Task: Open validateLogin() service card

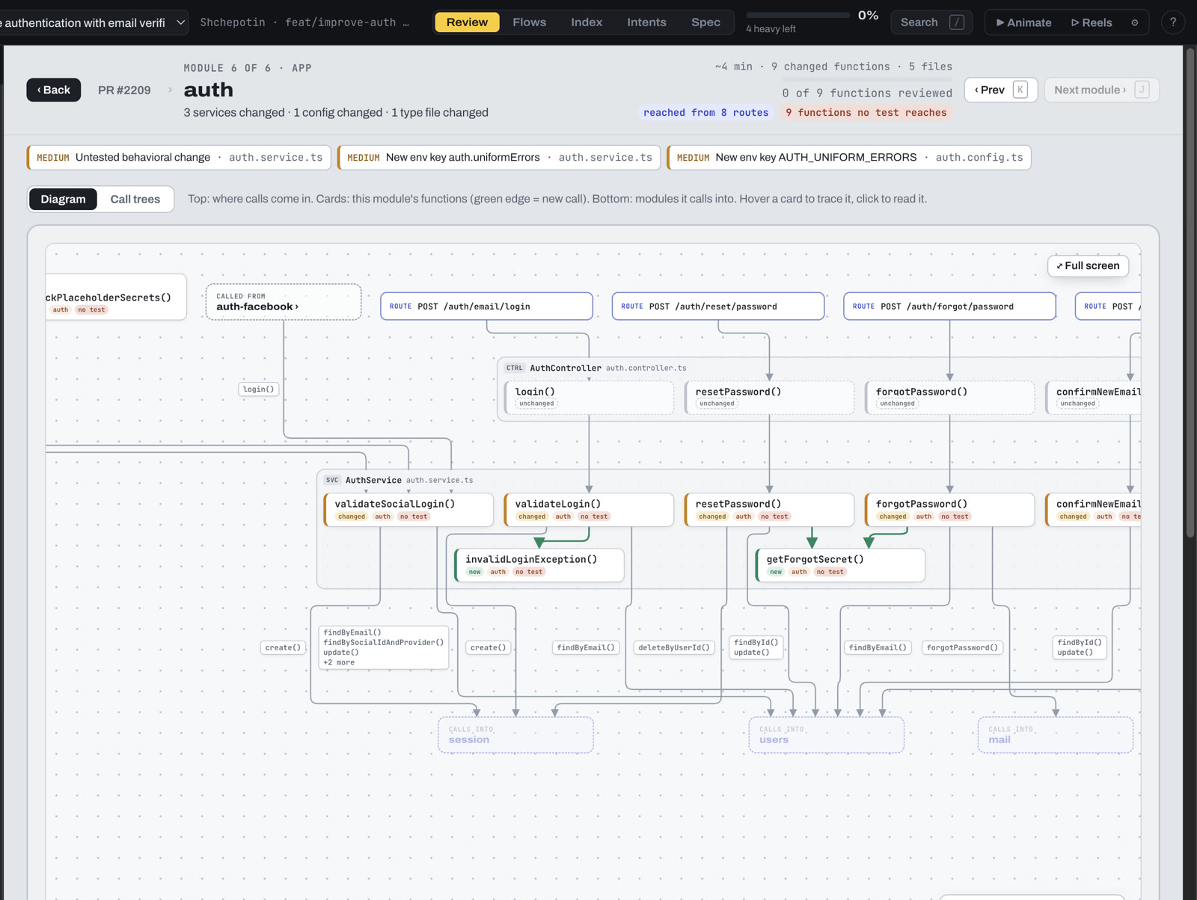Action: click(589, 510)
